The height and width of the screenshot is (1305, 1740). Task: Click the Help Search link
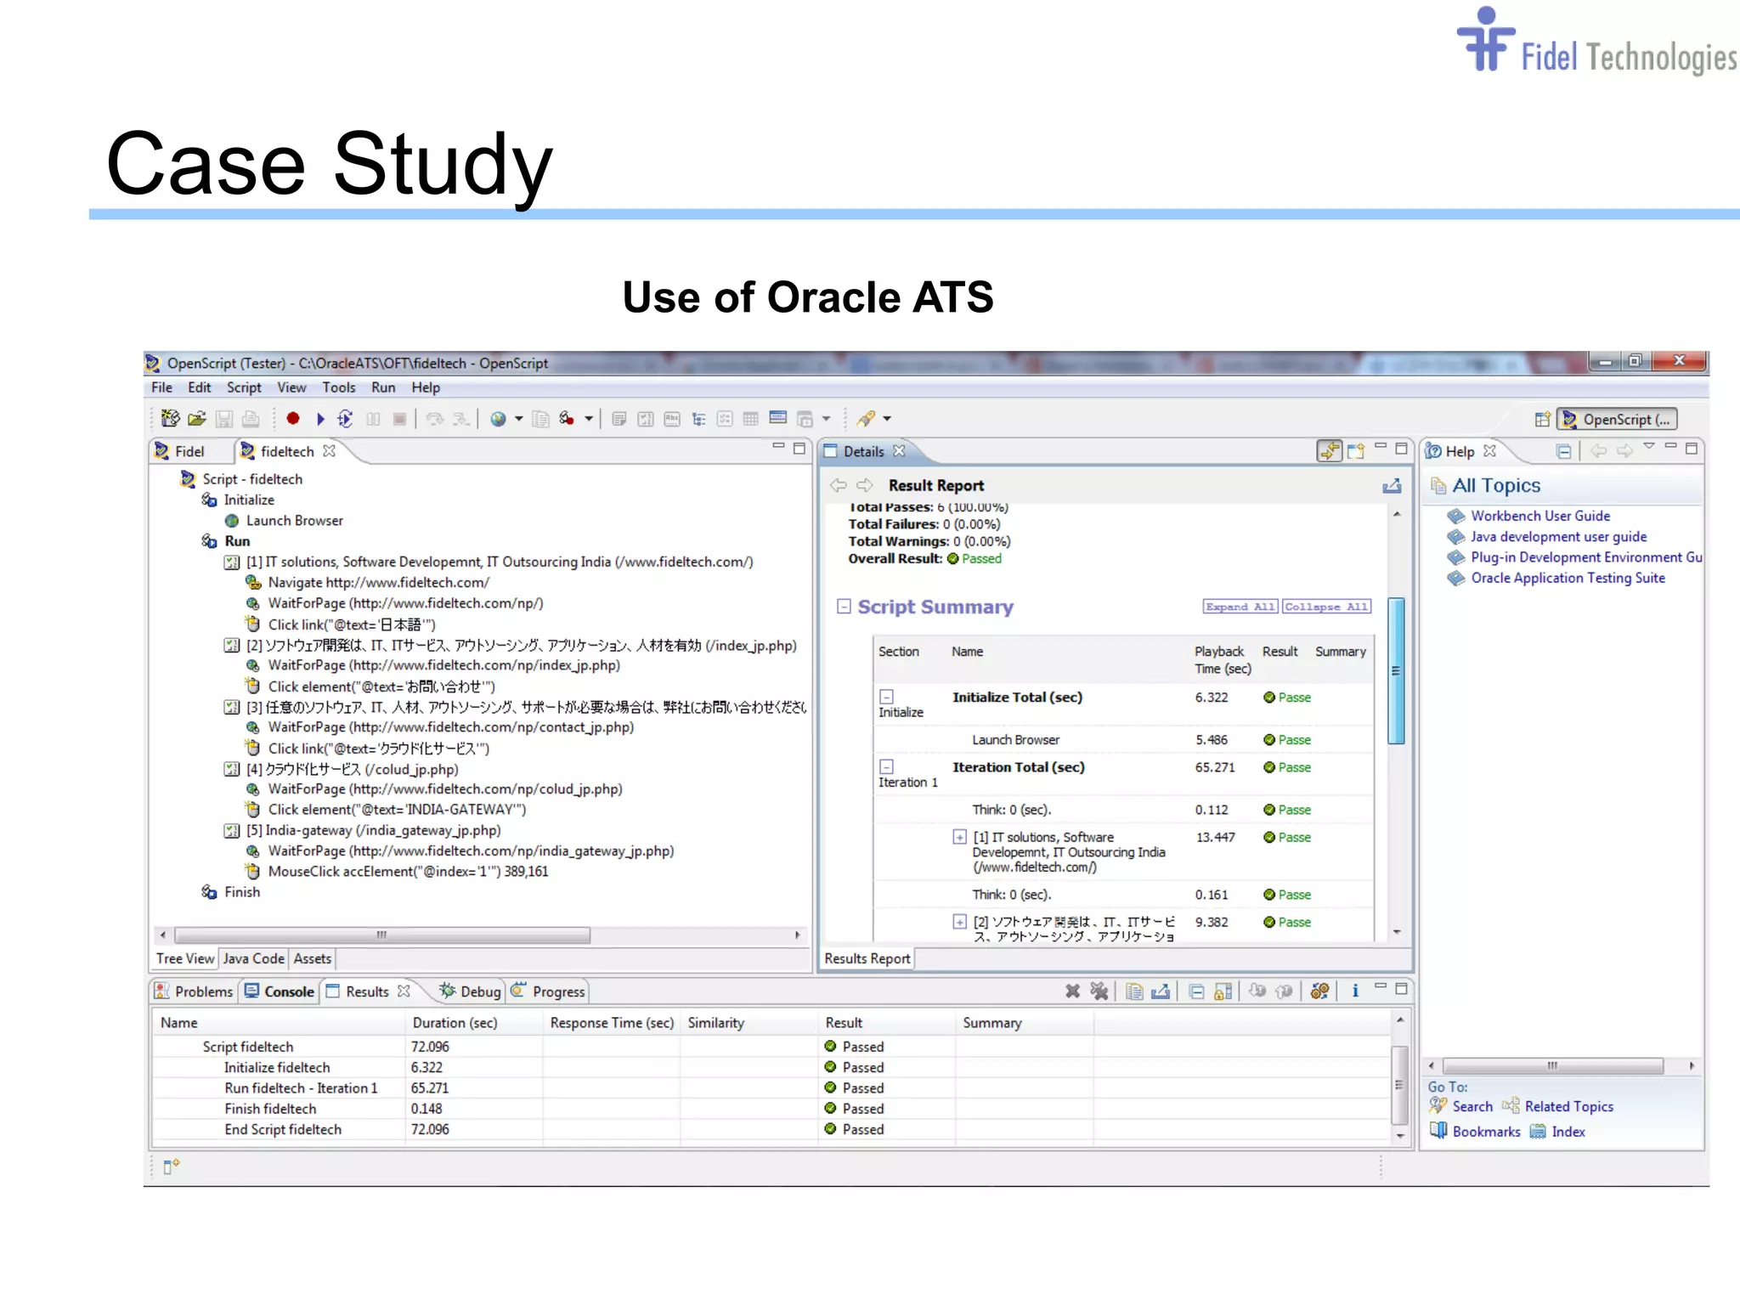pyautogui.click(x=1472, y=1106)
